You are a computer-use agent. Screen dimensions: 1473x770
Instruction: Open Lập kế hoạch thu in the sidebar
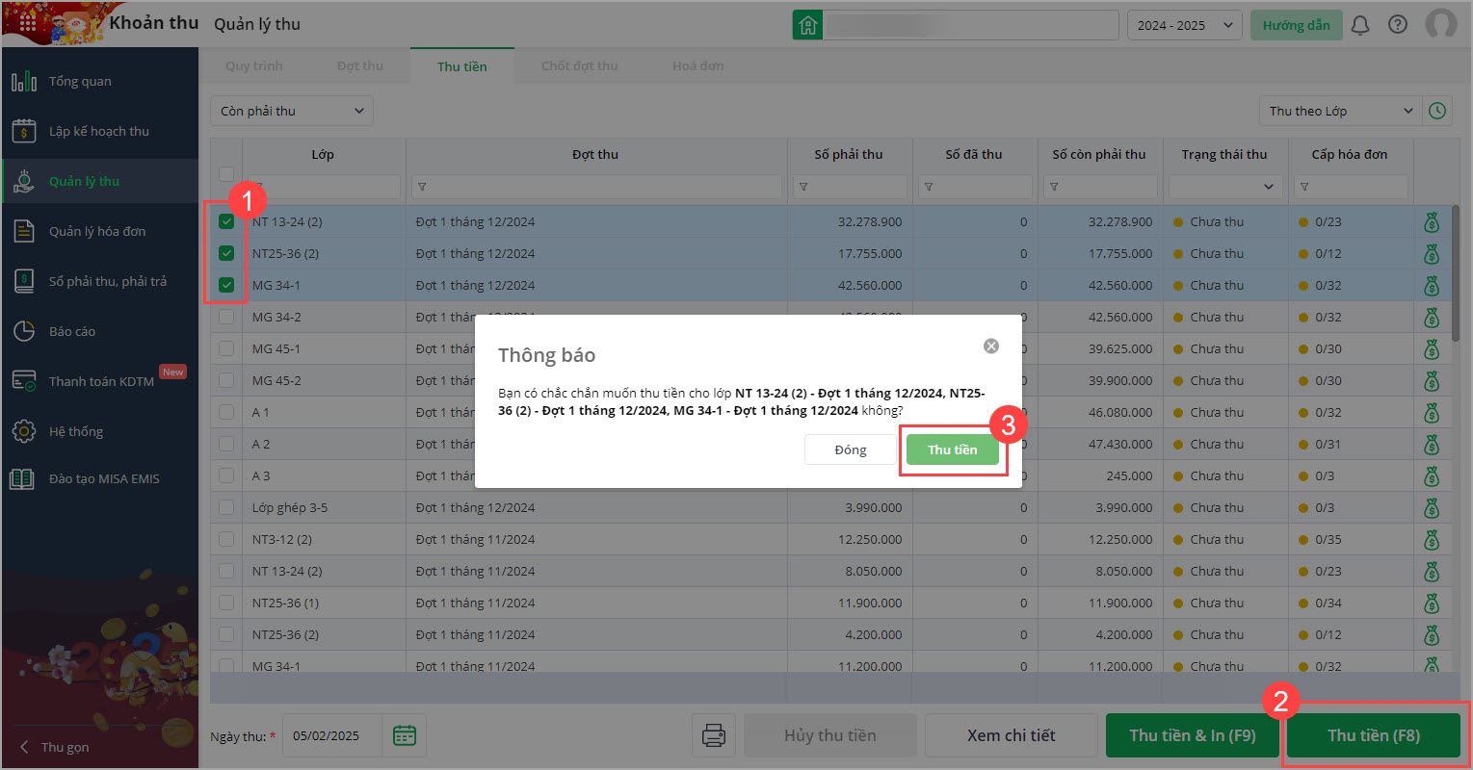(99, 132)
